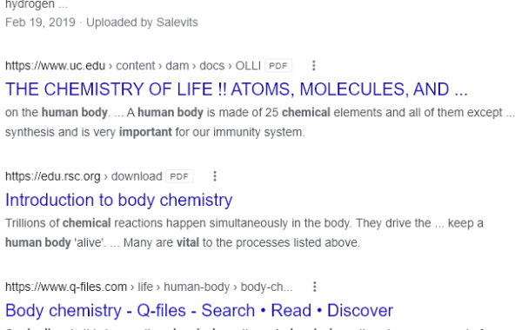The height and width of the screenshot is (330, 522).
Task: Click snippet about Trillions of chemical reactions
Action: (x=244, y=223)
